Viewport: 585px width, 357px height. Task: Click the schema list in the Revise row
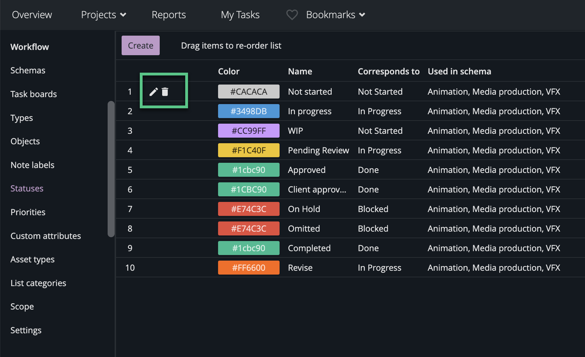coord(494,268)
